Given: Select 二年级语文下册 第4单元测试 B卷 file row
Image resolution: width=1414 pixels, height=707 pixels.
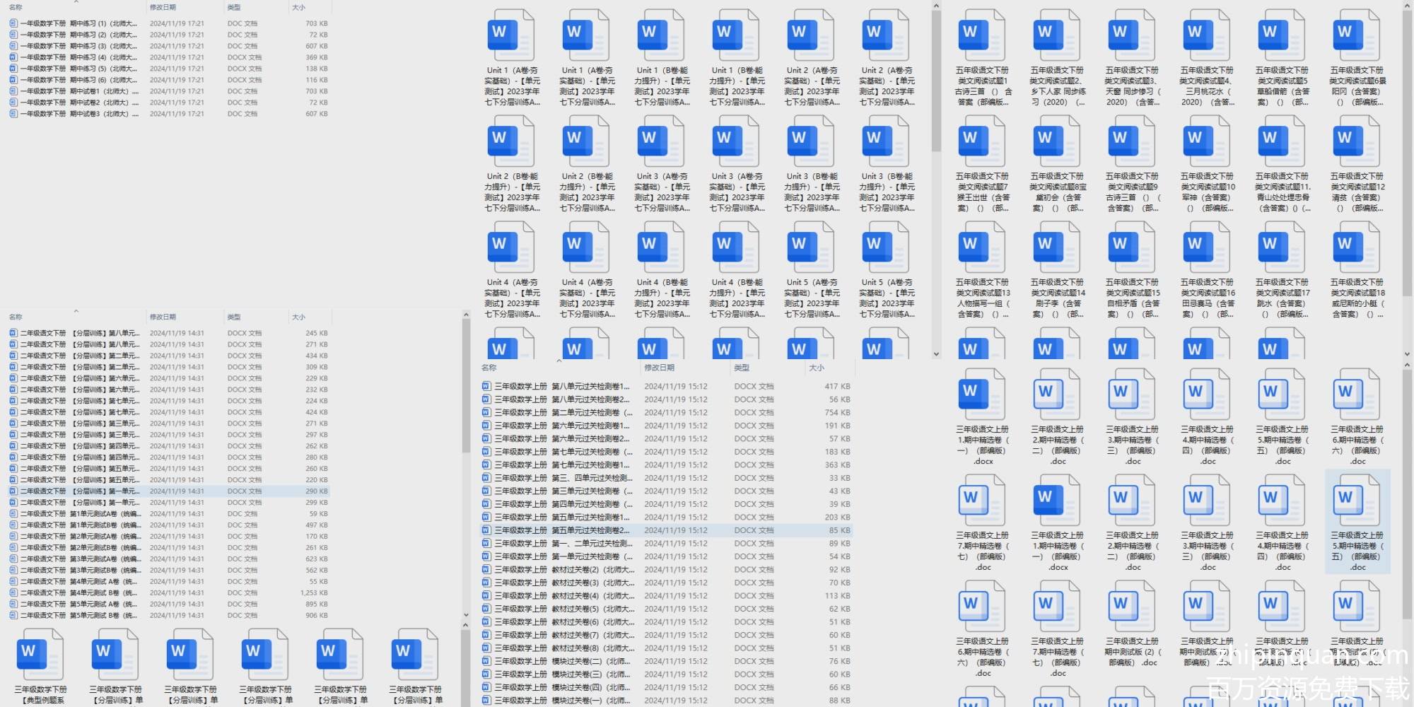Looking at the screenshot, I should tap(78, 592).
